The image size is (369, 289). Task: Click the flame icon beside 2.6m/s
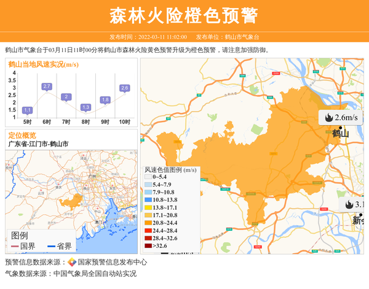point(329,117)
